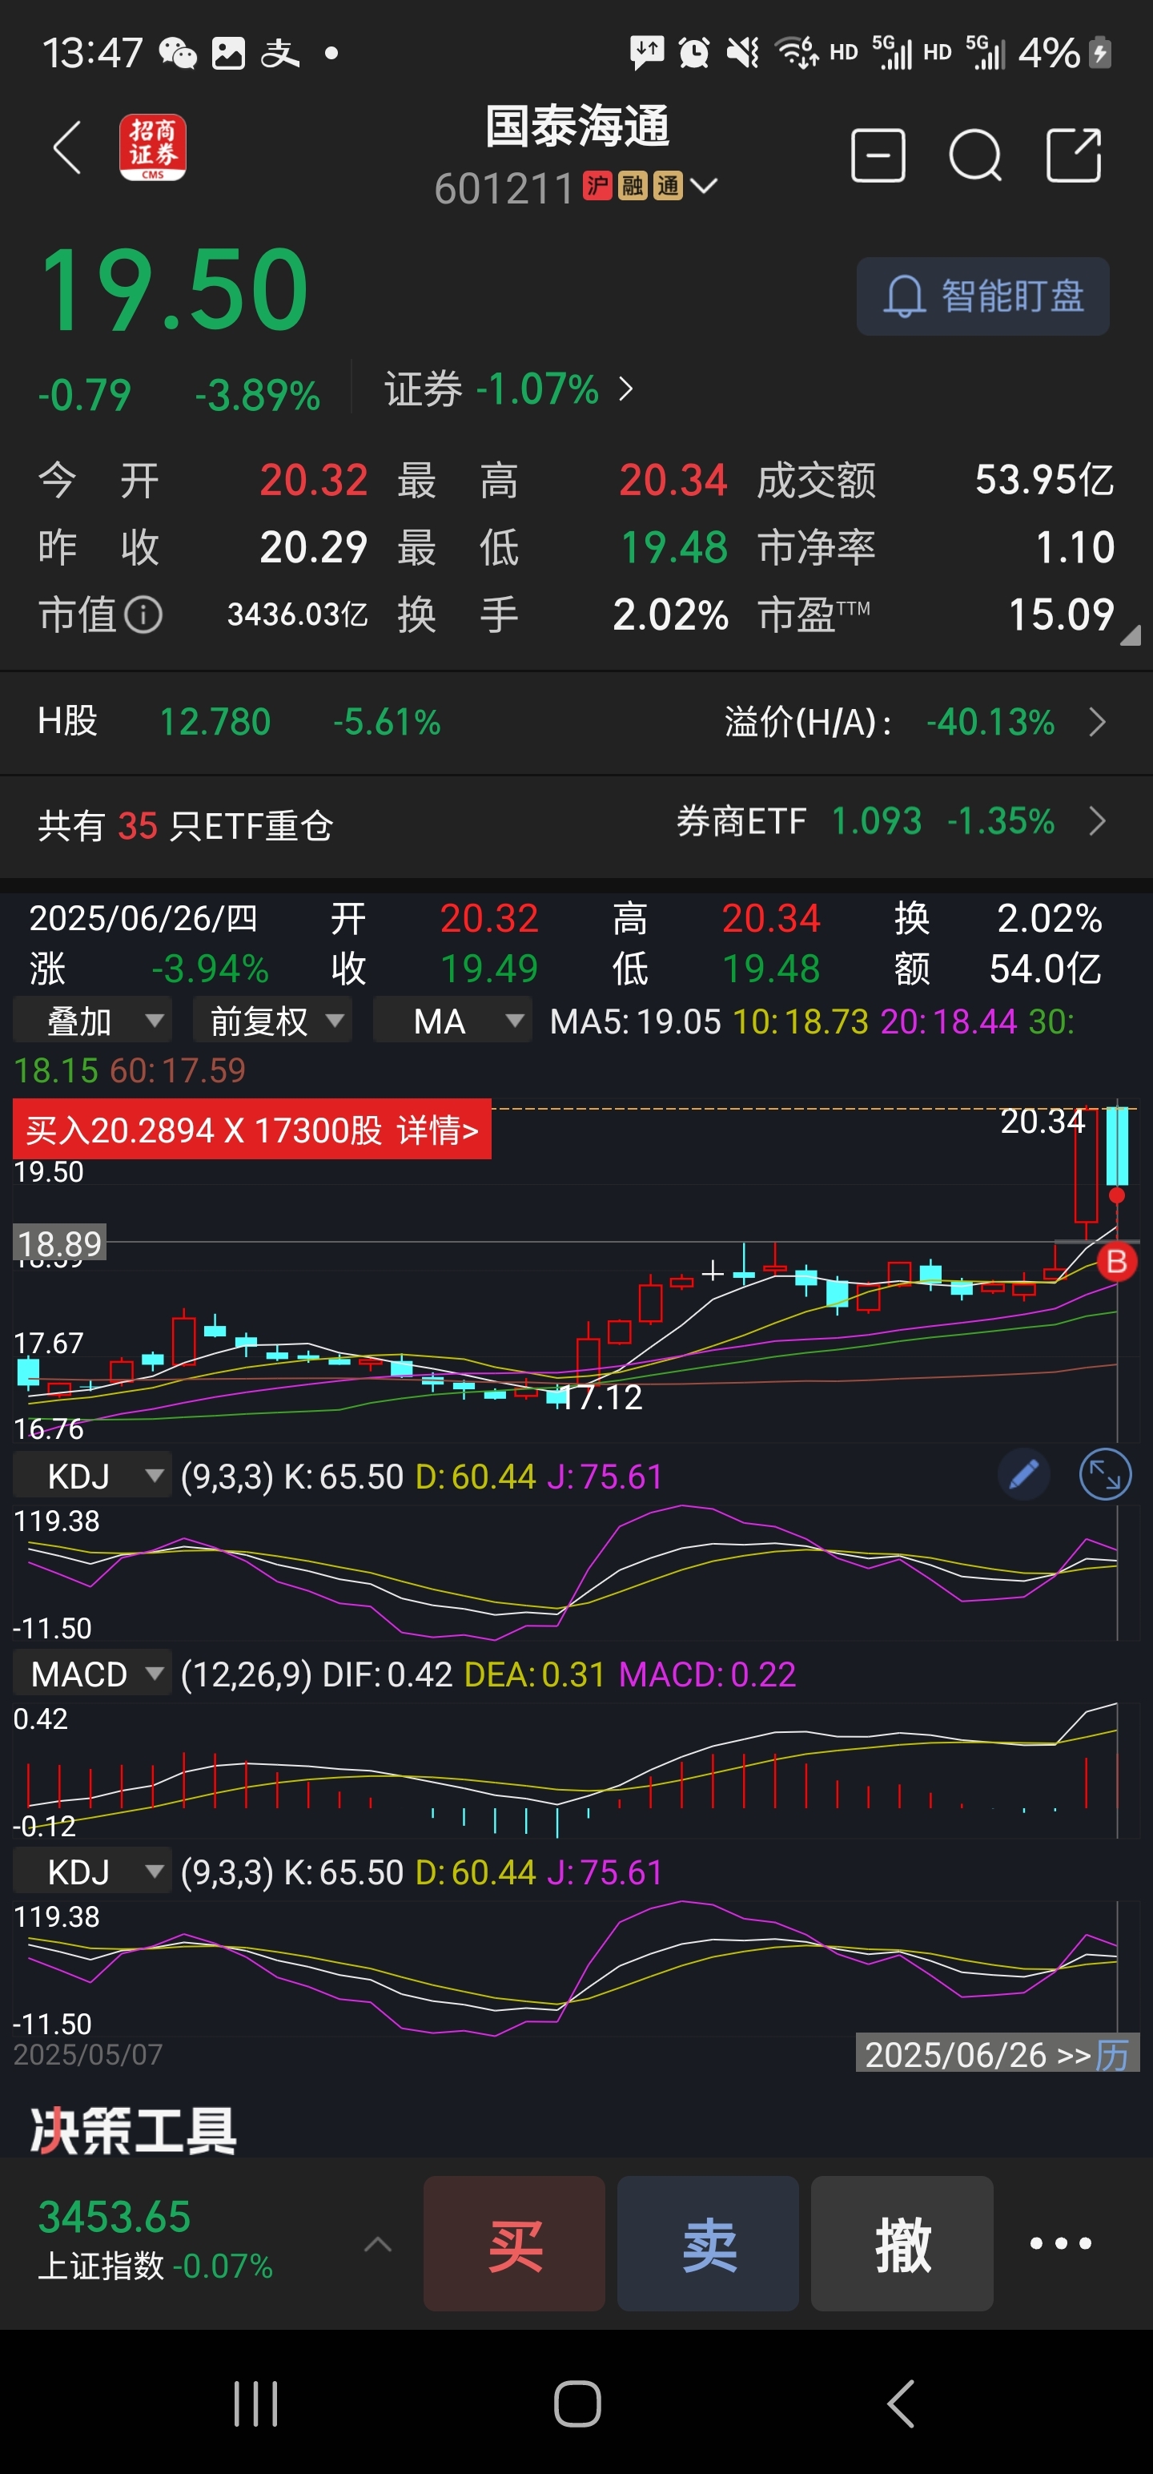1153x2474 pixels.
Task: Open the MA indicator dropdown
Action: coord(452,1020)
